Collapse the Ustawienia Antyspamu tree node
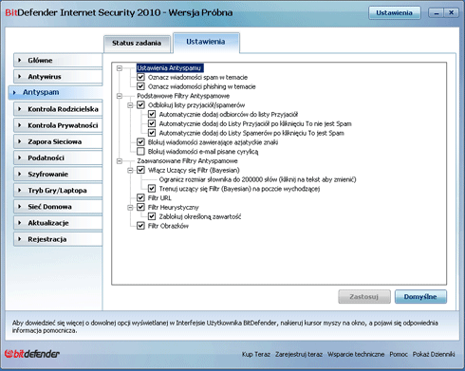The image size is (465, 371). point(120,68)
